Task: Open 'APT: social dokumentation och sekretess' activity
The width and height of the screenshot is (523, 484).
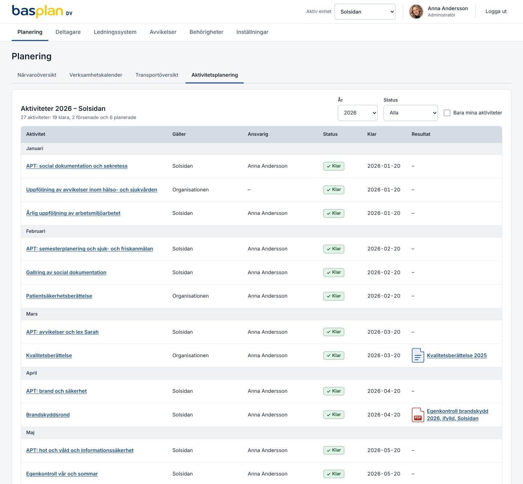Action: click(77, 166)
